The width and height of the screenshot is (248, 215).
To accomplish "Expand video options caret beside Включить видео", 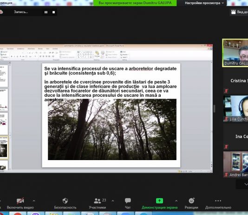I will [x=34, y=201].
